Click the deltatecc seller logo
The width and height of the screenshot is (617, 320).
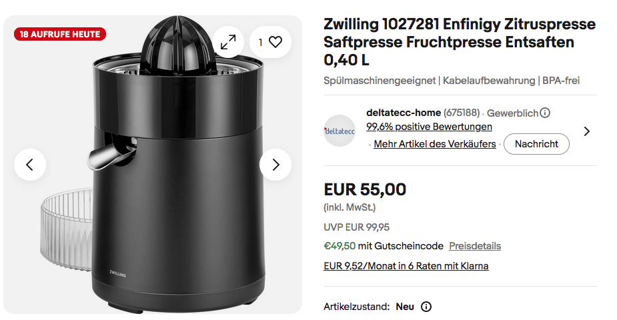pyautogui.click(x=340, y=131)
